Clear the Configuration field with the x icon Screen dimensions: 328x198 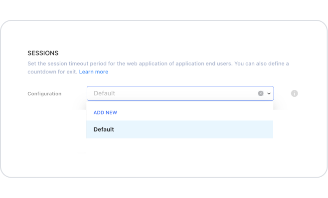pyautogui.click(x=261, y=93)
